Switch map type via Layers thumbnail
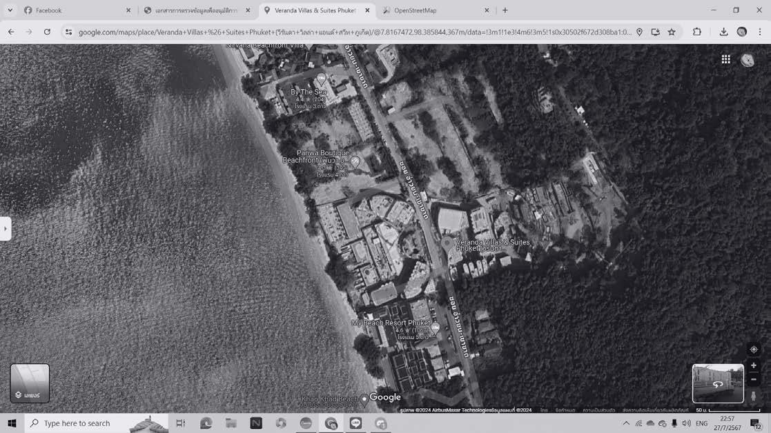Screen dimensions: 771x433 [x=30, y=383]
